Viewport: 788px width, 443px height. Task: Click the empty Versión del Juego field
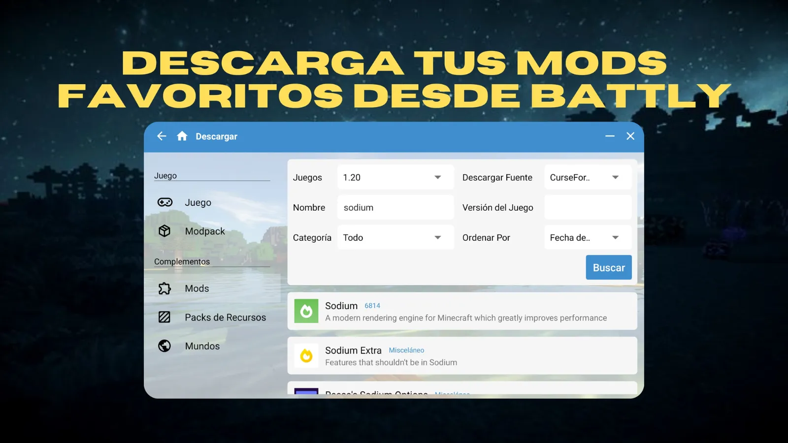pyautogui.click(x=588, y=208)
